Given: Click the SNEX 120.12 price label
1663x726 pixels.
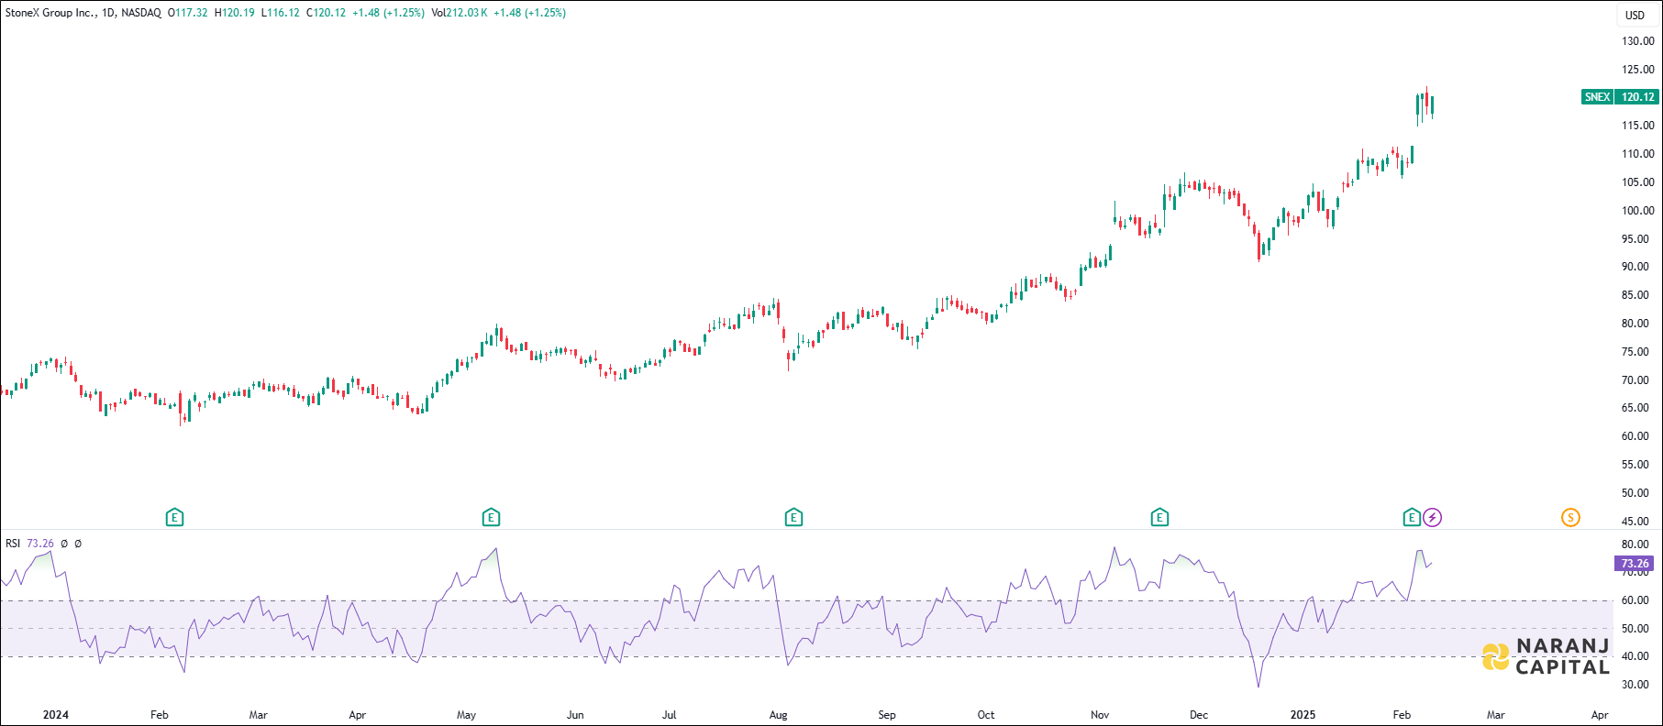Looking at the screenshot, I should coord(1620,97).
